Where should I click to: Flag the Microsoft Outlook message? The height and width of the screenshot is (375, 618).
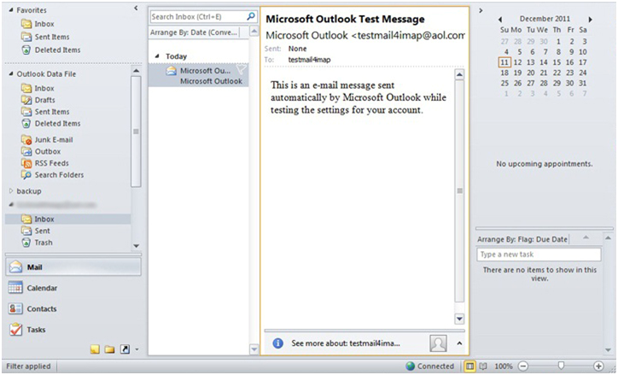tap(241, 71)
